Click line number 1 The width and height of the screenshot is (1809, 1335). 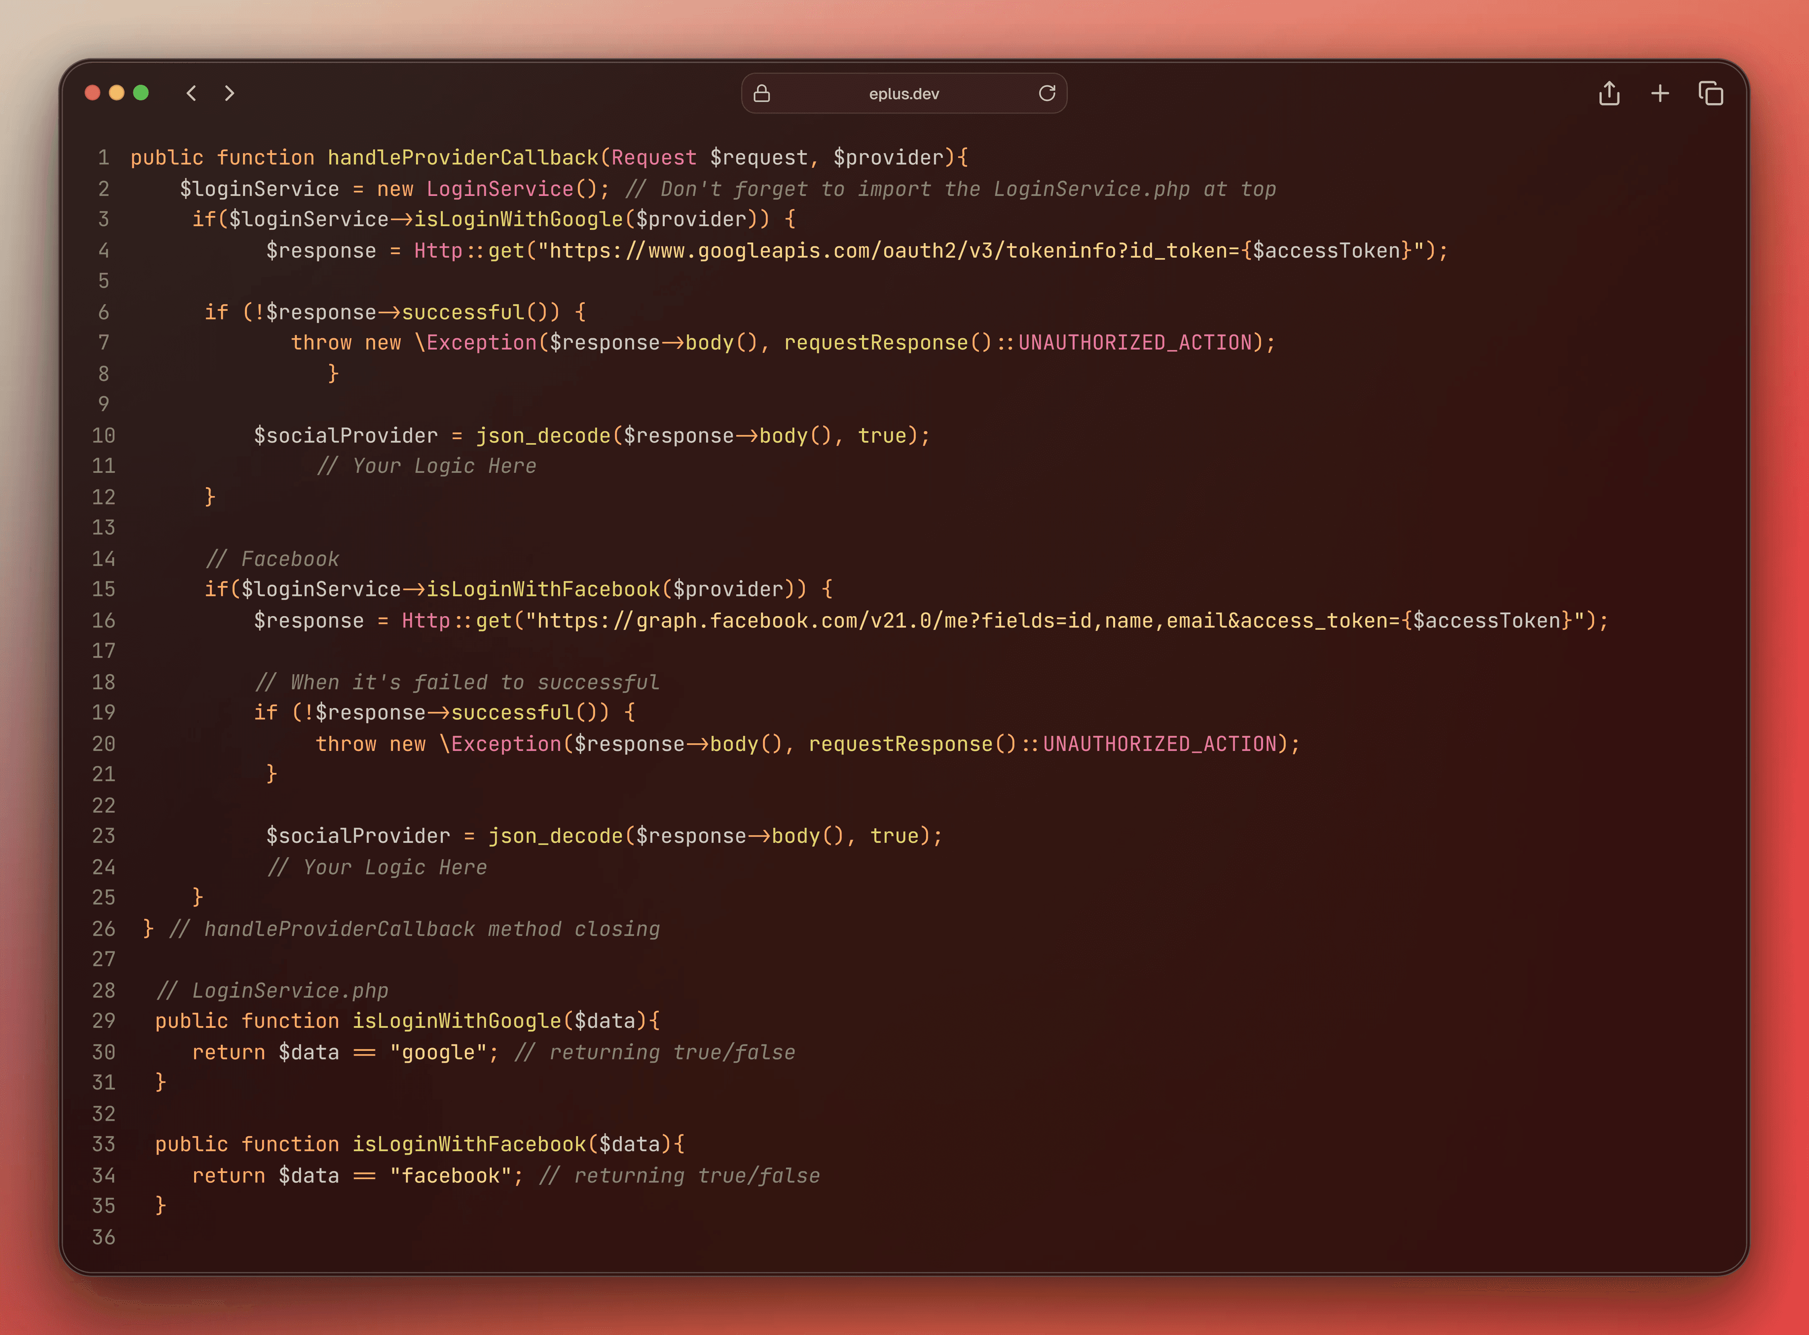pyautogui.click(x=104, y=158)
